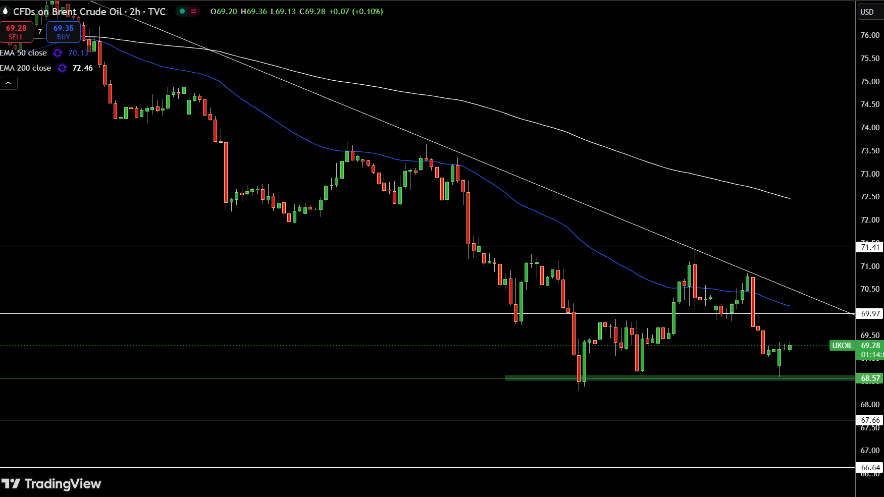884x497 pixels.
Task: Click the 75.00 price axis label
Action: [870, 81]
